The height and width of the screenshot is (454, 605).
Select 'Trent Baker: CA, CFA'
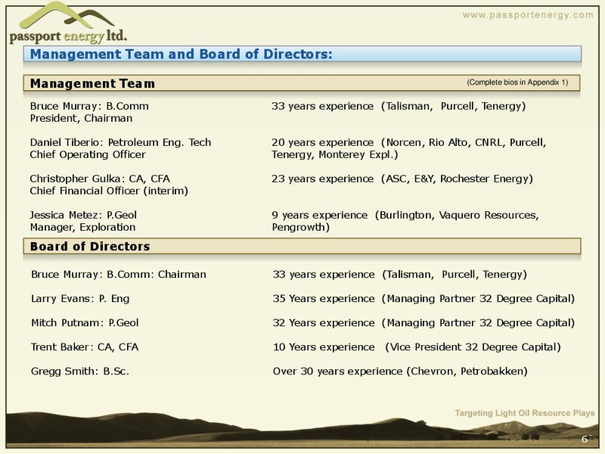(x=85, y=347)
